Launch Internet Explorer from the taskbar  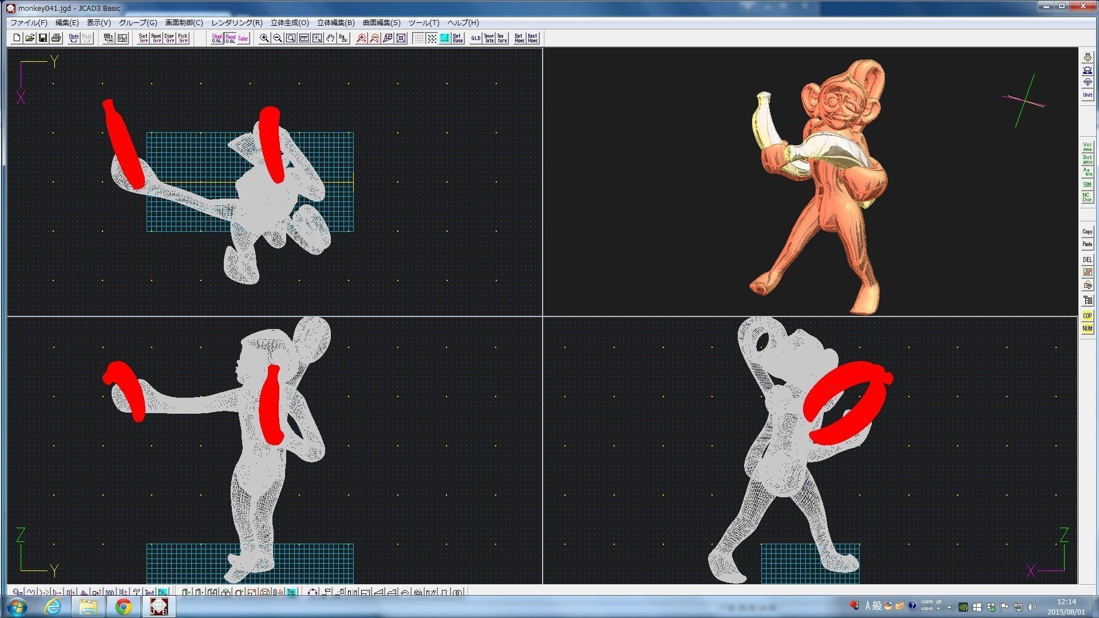pos(53,607)
